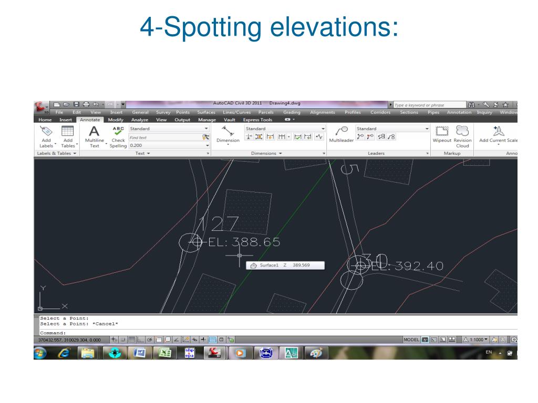Open the Grading menu
The width and height of the screenshot is (538, 403).
click(292, 112)
